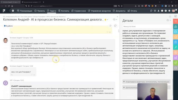Open the hamburger list icon in header
The image size is (178, 100).
click(x=155, y=11)
